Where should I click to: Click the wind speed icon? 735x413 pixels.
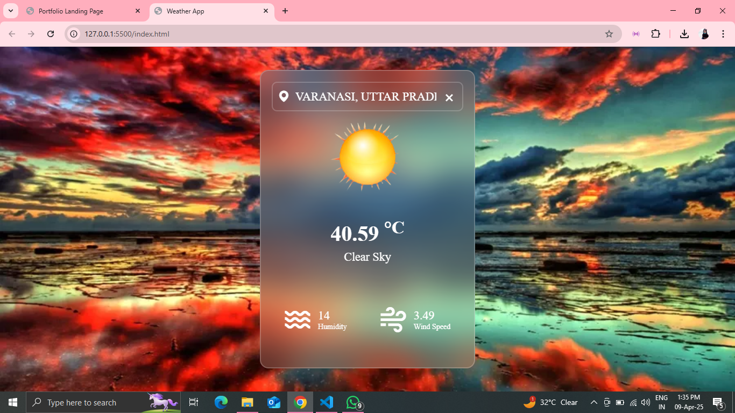tap(393, 319)
